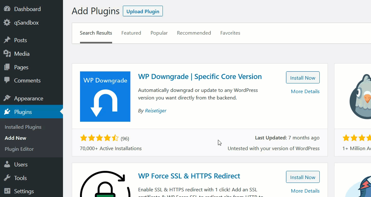Click the Upload Plugin button
371x197 pixels.
point(143,11)
